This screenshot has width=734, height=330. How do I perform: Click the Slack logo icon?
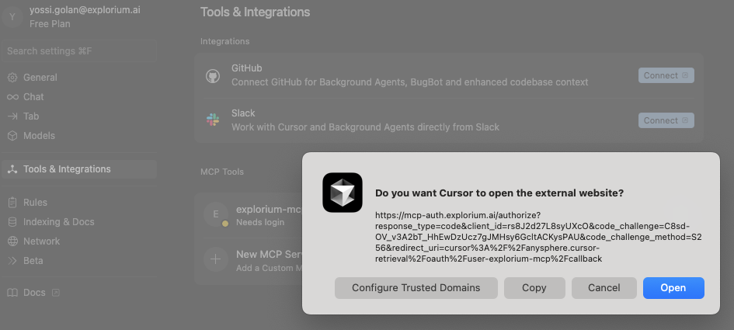click(x=213, y=120)
